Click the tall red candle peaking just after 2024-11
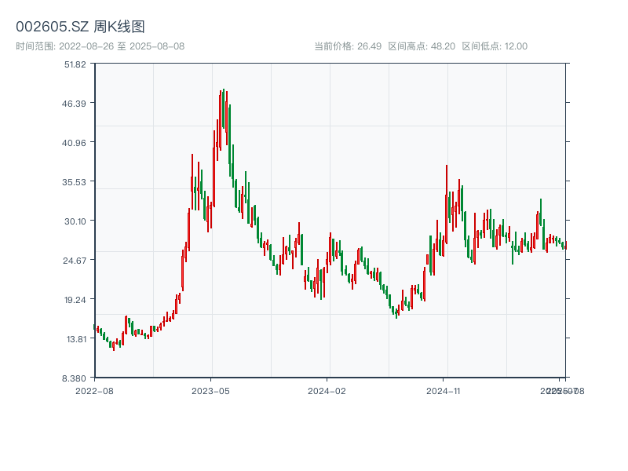 pos(446,204)
